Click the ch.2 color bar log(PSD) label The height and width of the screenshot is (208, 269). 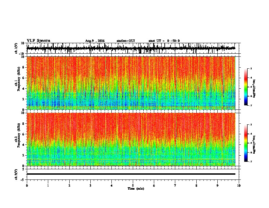[254, 144]
